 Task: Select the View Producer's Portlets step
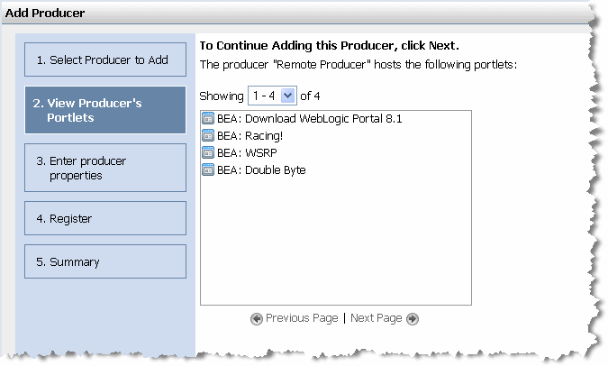(x=105, y=111)
